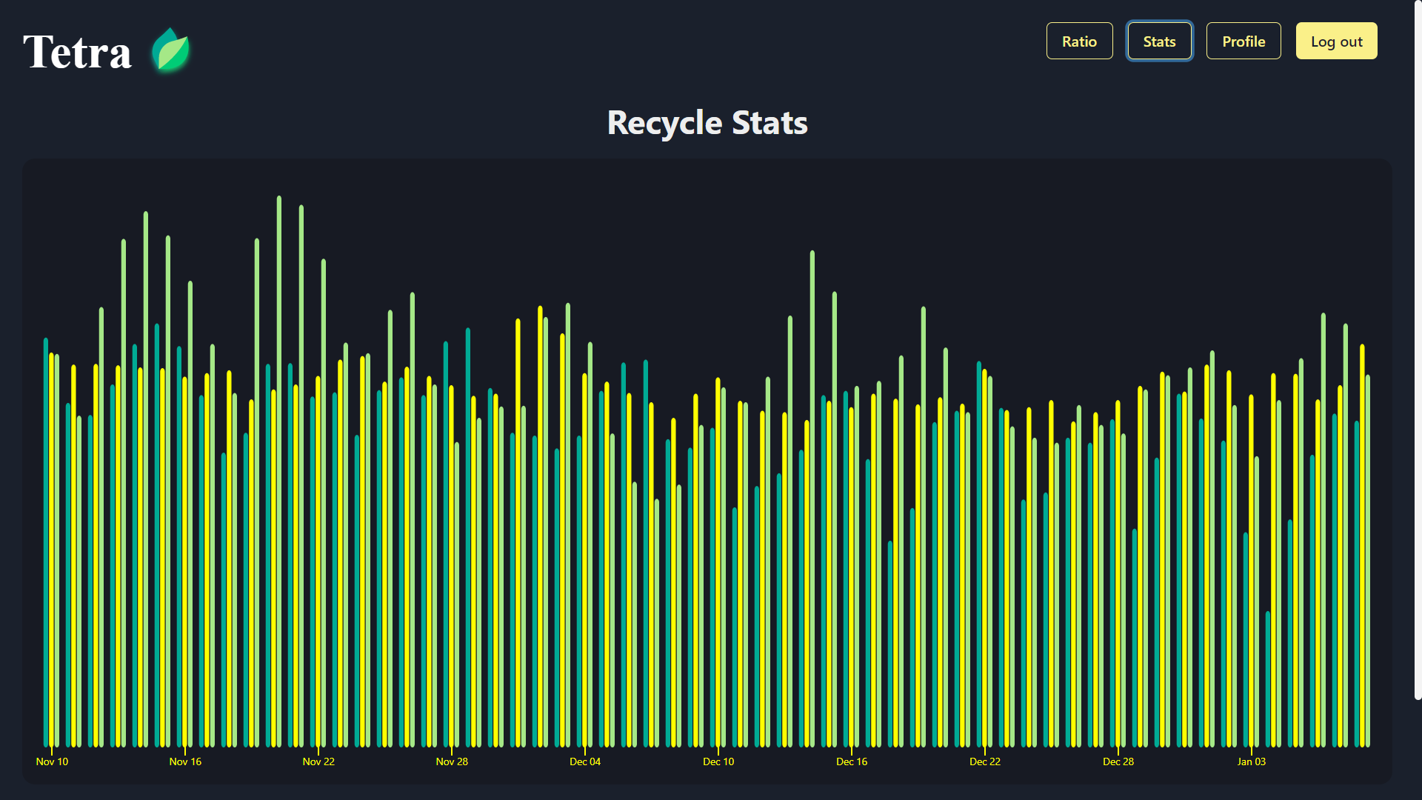
Task: Click the last yellow bar on right
Action: click(x=1362, y=548)
